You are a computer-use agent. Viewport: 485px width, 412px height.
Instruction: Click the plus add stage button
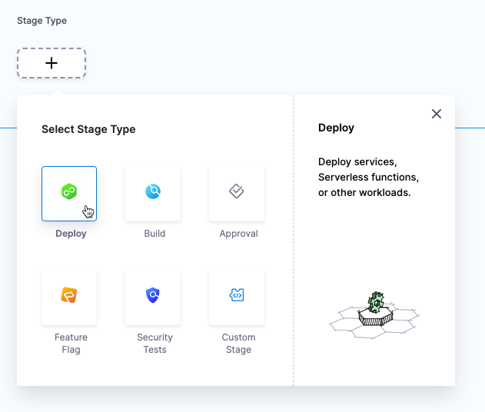[x=51, y=63]
